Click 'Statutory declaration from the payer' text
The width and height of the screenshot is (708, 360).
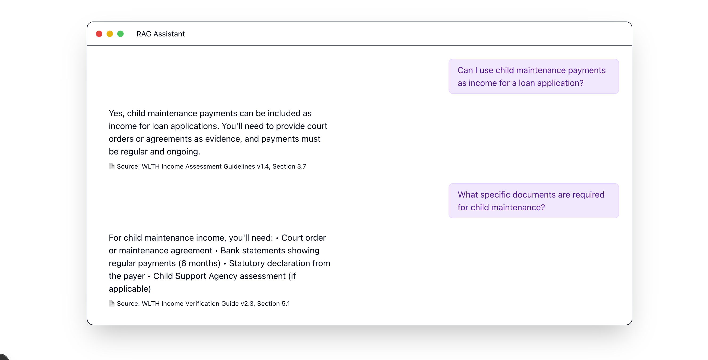click(x=219, y=269)
